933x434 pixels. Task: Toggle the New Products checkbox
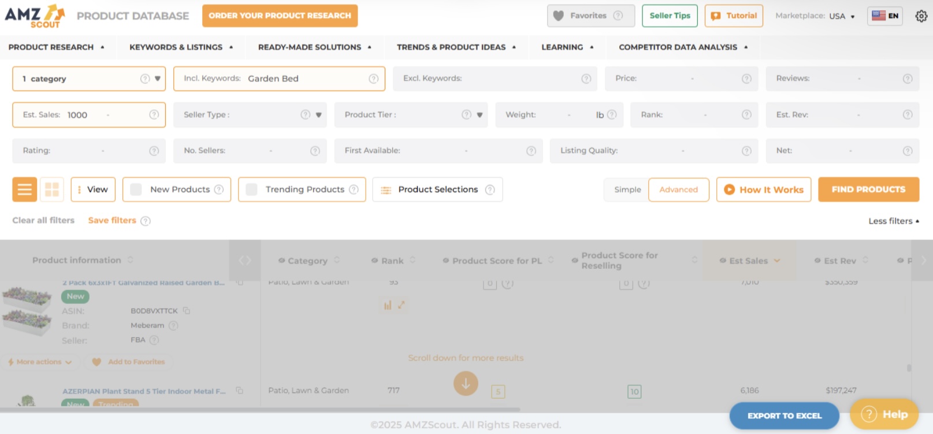(x=136, y=190)
